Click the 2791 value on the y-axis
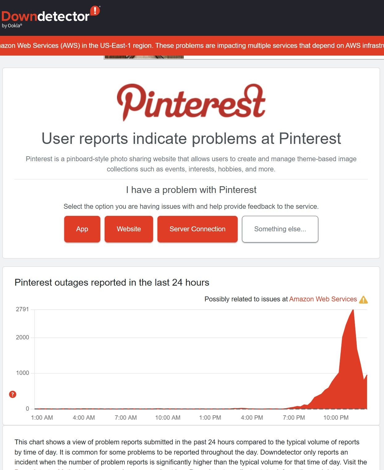 22,309
